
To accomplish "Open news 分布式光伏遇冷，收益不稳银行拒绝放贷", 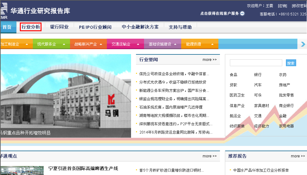I will (173, 82).
